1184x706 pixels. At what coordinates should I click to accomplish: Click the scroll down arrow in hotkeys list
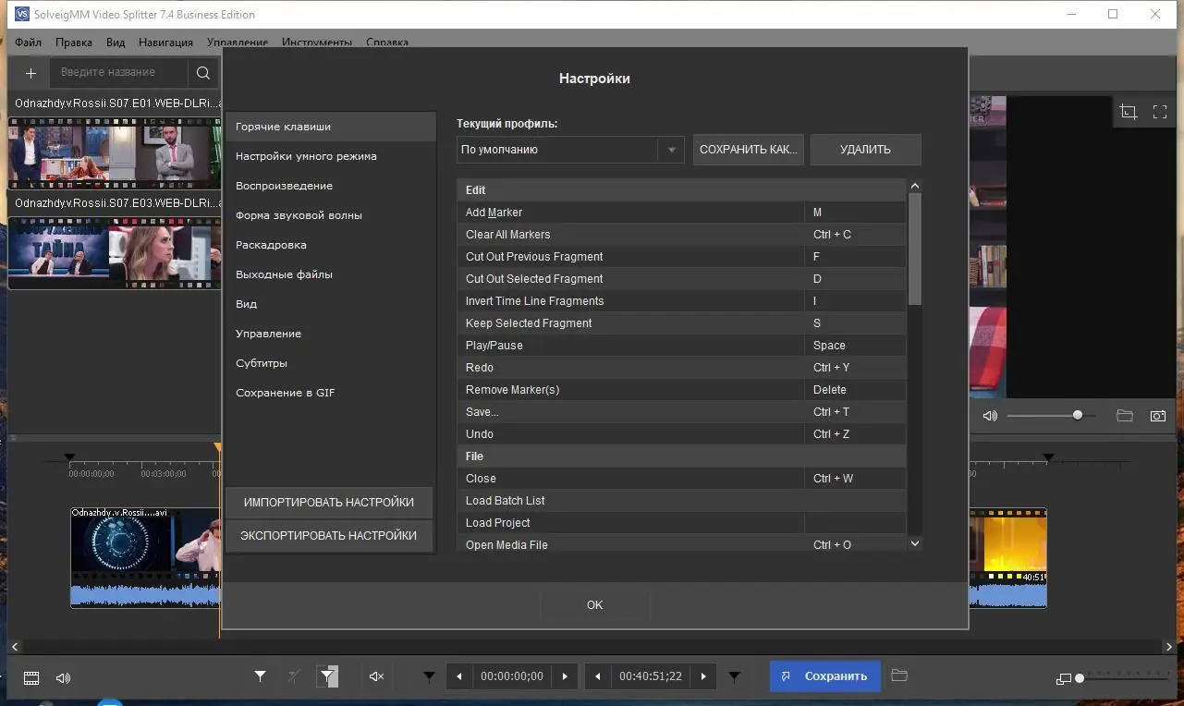point(915,543)
